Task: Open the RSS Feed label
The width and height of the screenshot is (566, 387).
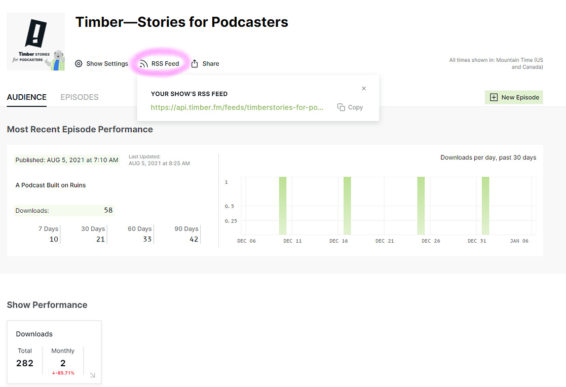Action: [165, 64]
